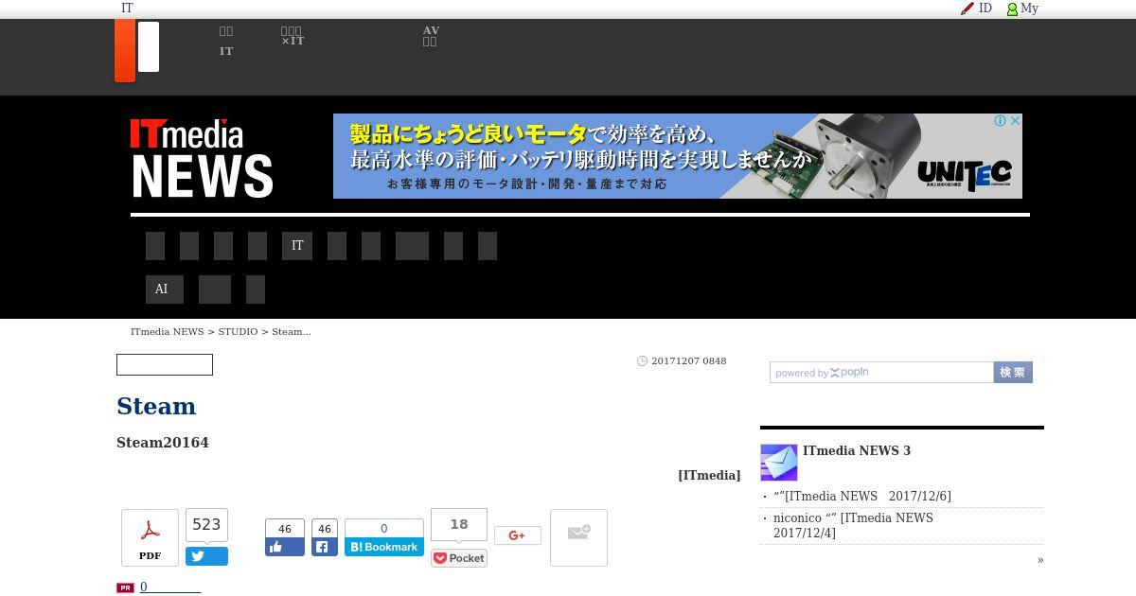Open the UNITEC motor ad banner
1136x596 pixels.
[678, 156]
